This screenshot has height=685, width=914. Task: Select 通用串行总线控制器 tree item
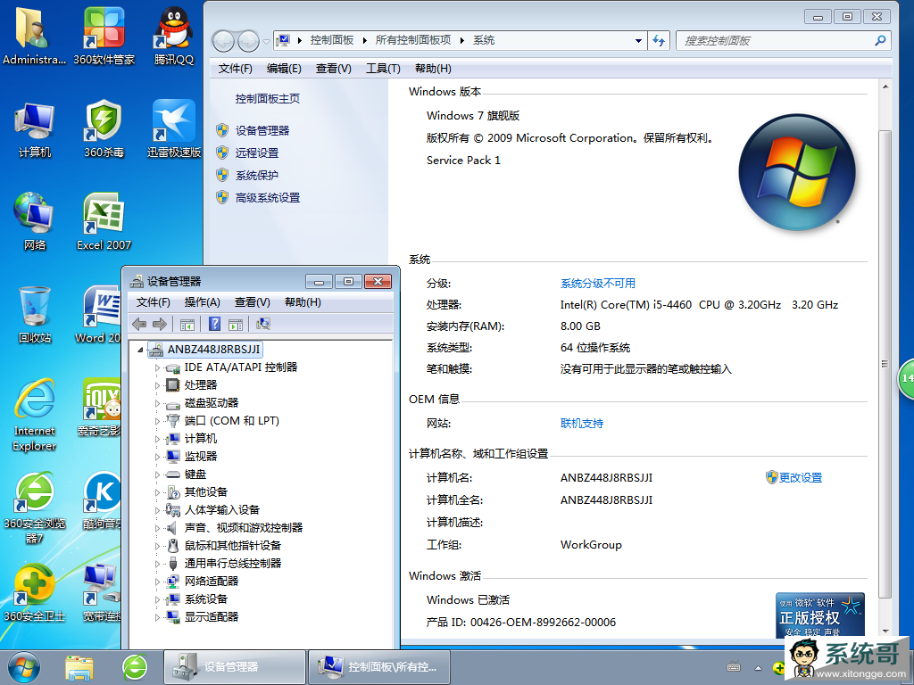click(x=233, y=564)
